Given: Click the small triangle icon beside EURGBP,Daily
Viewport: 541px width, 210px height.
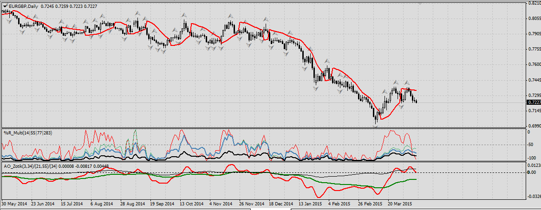Looking at the screenshot, I should click(x=5, y=6).
